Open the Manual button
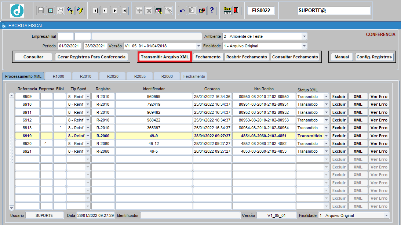The width and height of the screenshot is (401, 225). pos(342,57)
